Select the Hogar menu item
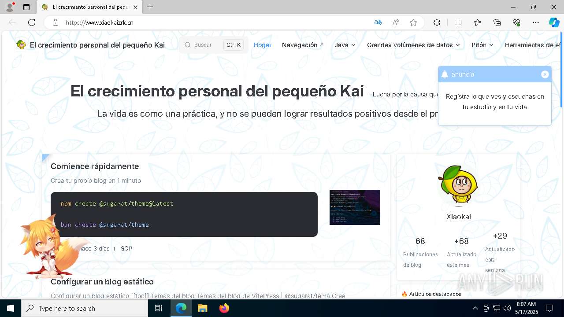The image size is (564, 317). [x=263, y=45]
